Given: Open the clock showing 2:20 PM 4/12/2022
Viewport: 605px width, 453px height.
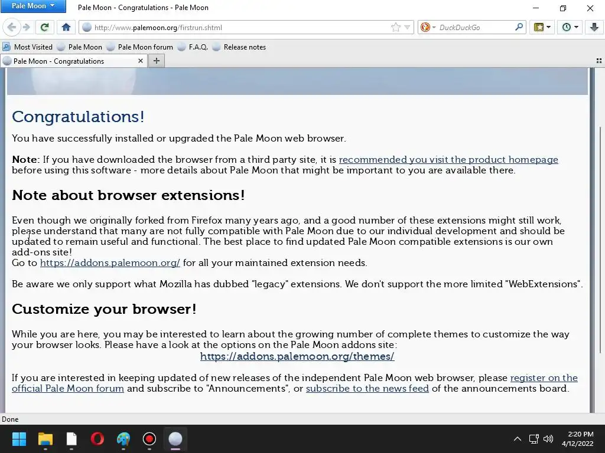Looking at the screenshot, I should (578, 439).
